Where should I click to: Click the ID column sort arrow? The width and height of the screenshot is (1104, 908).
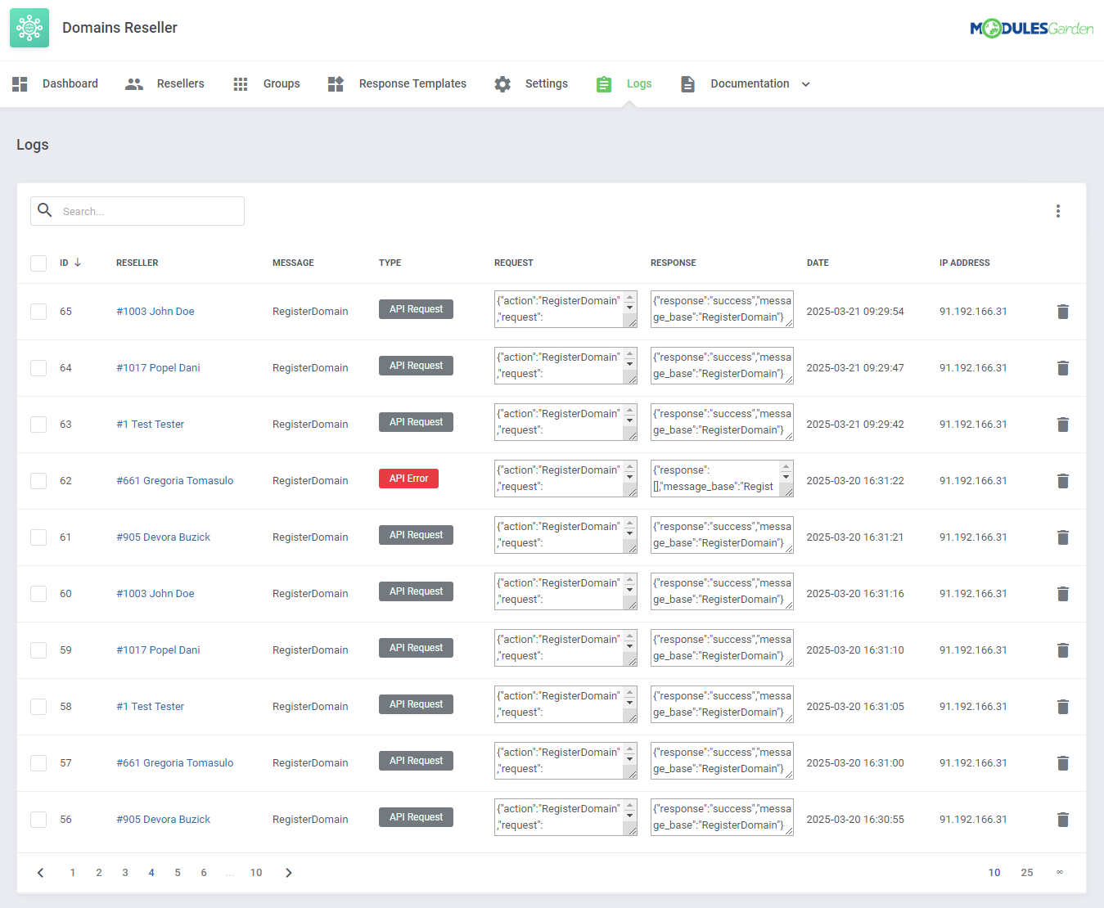(x=79, y=263)
